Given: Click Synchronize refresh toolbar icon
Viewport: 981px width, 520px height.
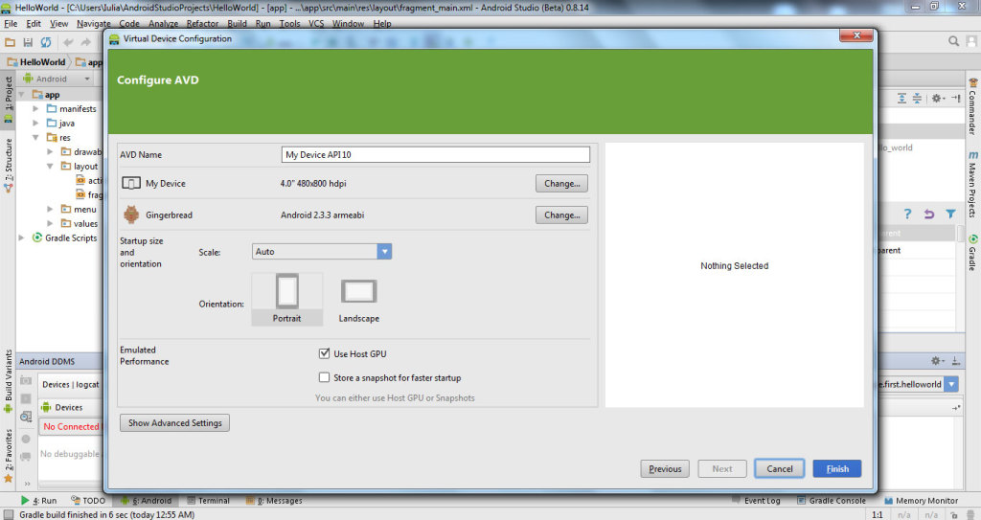Looking at the screenshot, I should click(46, 42).
